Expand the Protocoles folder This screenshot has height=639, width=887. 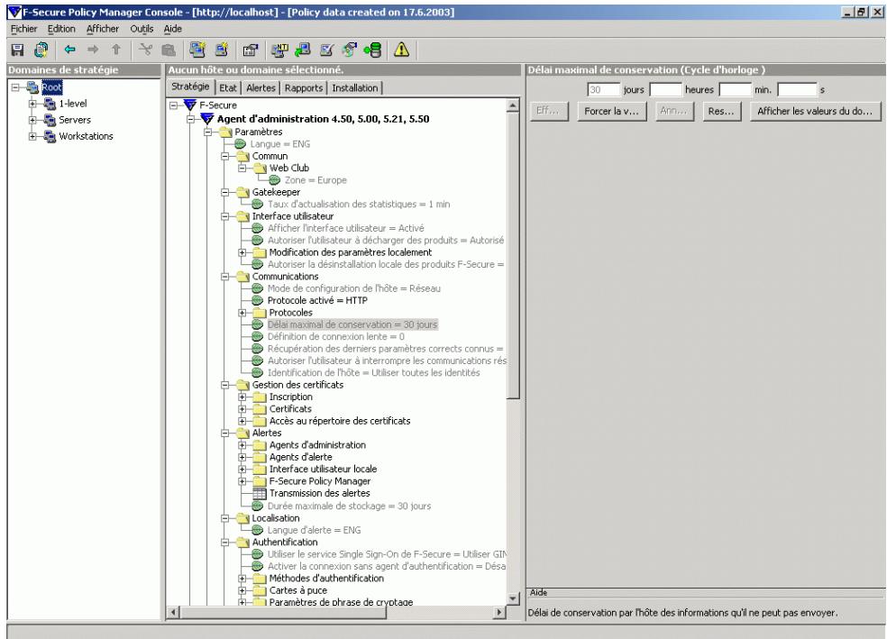tap(242, 313)
